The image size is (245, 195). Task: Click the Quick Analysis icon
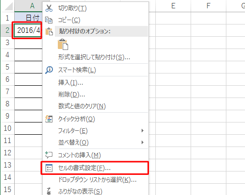pyautogui.click(x=49, y=119)
